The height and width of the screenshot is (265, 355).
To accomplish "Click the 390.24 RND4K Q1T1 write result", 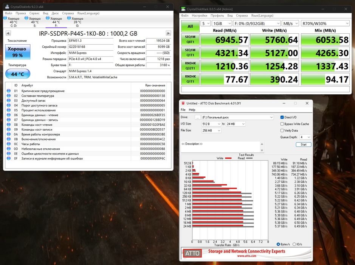I will pos(274,79).
